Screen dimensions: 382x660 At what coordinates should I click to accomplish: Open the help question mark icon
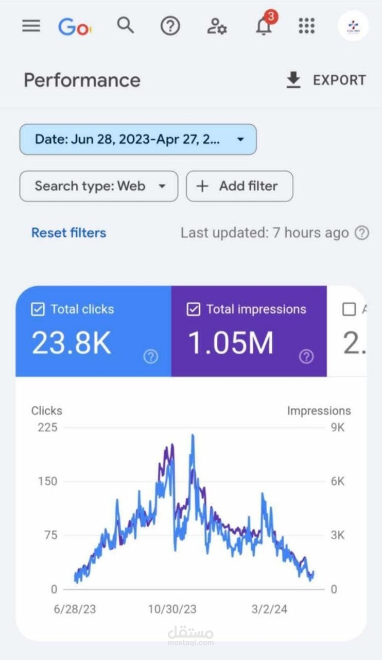point(170,26)
